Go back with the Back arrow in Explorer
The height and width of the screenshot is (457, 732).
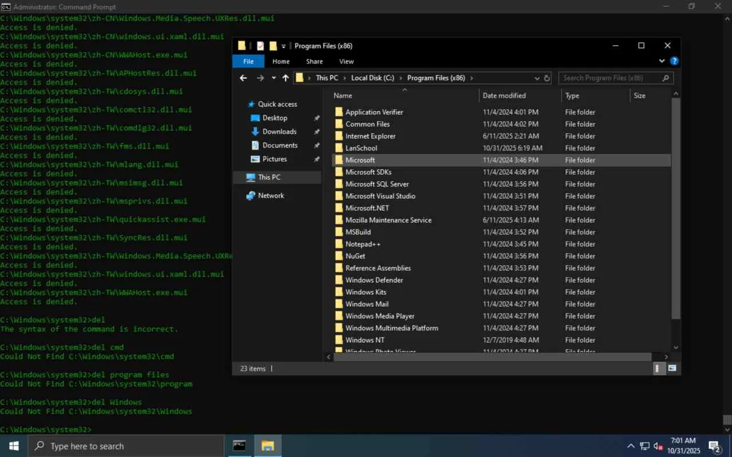pyautogui.click(x=244, y=78)
